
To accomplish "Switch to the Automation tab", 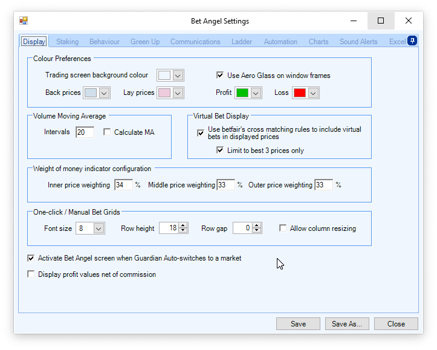I will tap(280, 42).
